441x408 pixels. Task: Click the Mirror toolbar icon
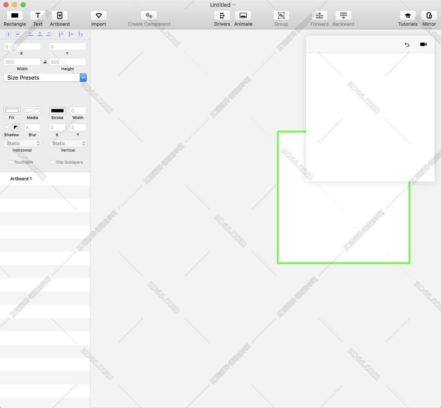pyautogui.click(x=429, y=16)
